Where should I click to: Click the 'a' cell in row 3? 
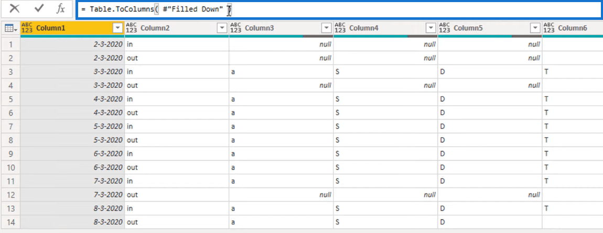point(282,72)
